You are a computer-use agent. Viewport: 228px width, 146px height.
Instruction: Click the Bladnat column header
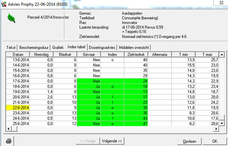[x=65, y=54]
